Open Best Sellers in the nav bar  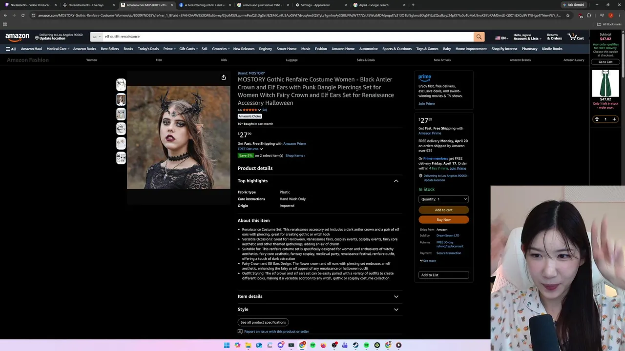point(110,49)
